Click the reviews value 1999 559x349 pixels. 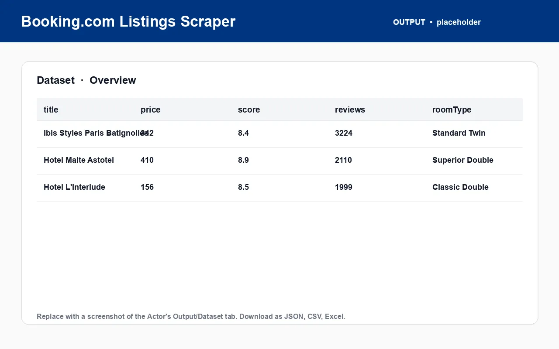[x=344, y=187]
